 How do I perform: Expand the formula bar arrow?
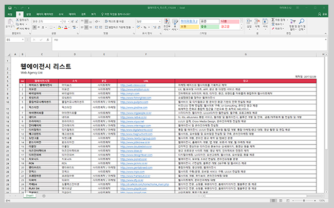click(325, 40)
